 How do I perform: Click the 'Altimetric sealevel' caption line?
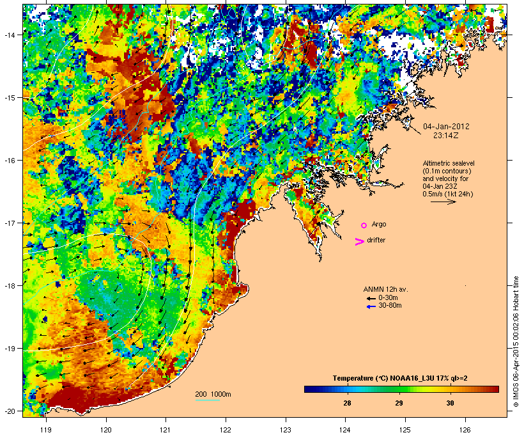point(449,163)
